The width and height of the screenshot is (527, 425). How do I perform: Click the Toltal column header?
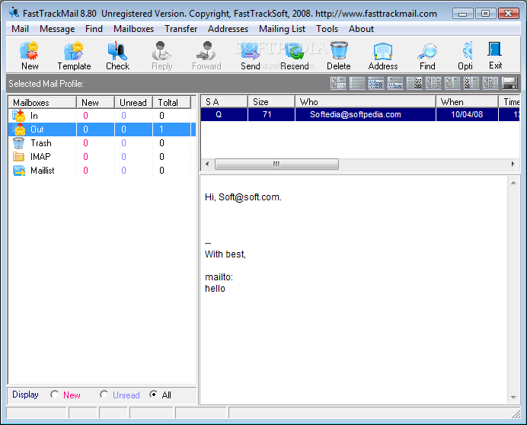point(172,103)
